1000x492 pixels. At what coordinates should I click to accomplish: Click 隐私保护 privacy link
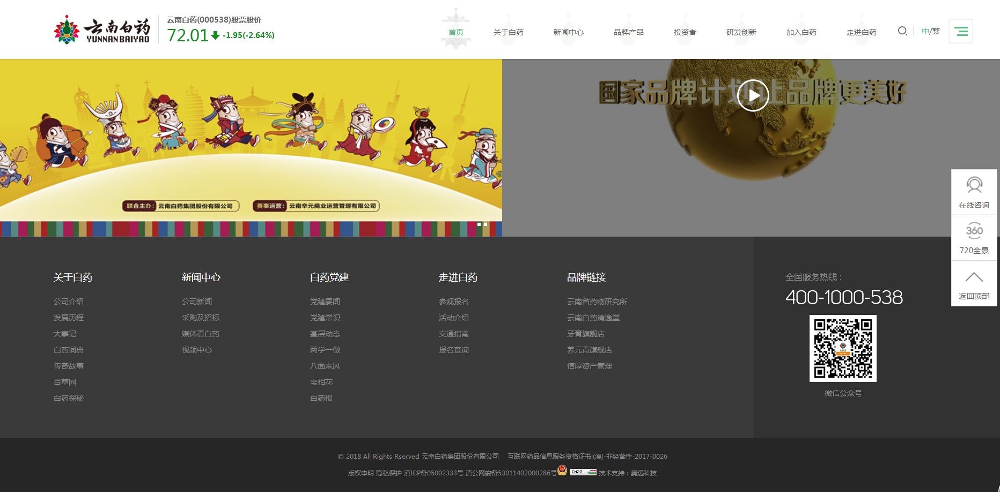coord(388,473)
